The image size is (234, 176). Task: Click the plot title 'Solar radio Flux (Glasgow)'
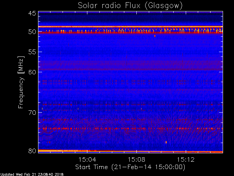[130, 6]
